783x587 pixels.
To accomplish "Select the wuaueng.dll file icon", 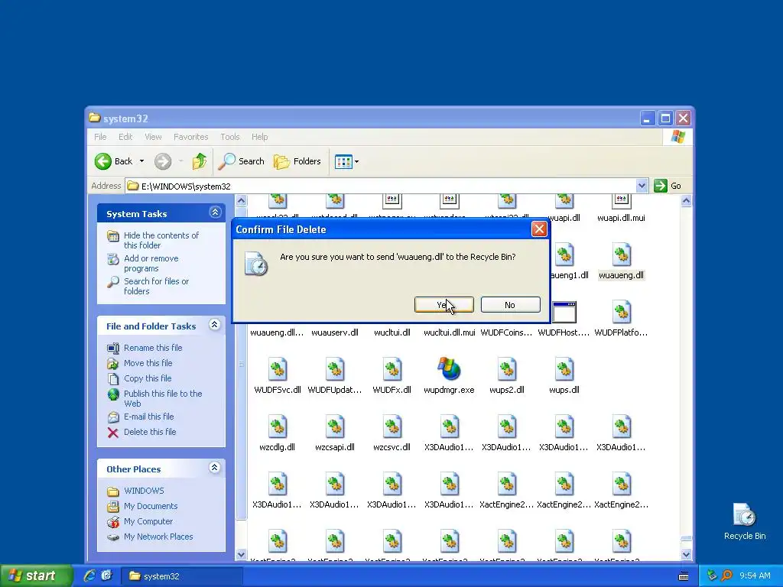I will coord(622,255).
